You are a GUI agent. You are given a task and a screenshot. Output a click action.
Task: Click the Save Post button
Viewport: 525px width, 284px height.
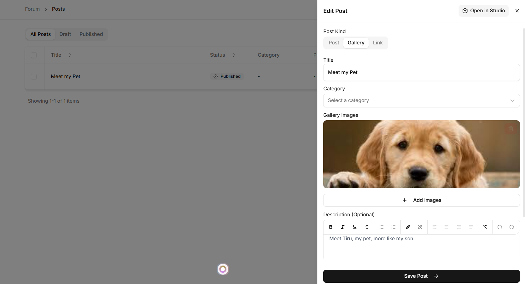(x=422, y=276)
